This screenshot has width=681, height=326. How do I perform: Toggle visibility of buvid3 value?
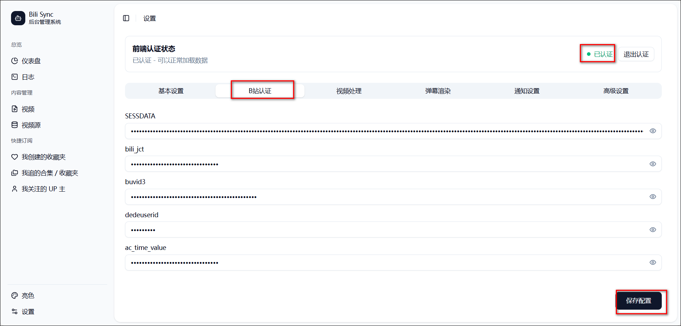click(653, 197)
